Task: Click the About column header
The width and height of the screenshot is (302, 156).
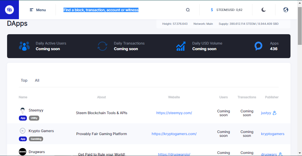Action: coord(102,97)
